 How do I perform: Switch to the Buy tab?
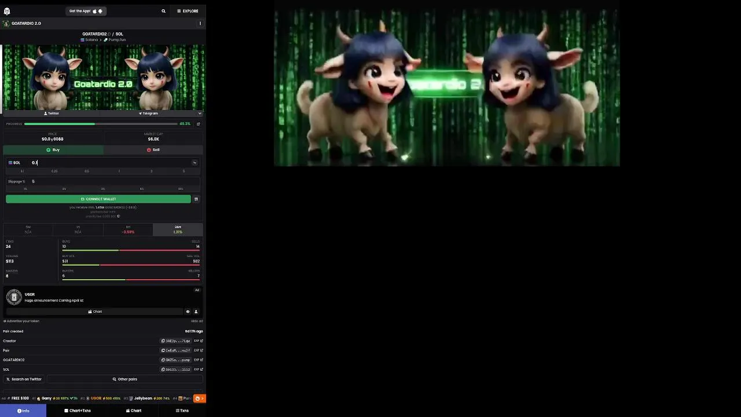(53, 150)
